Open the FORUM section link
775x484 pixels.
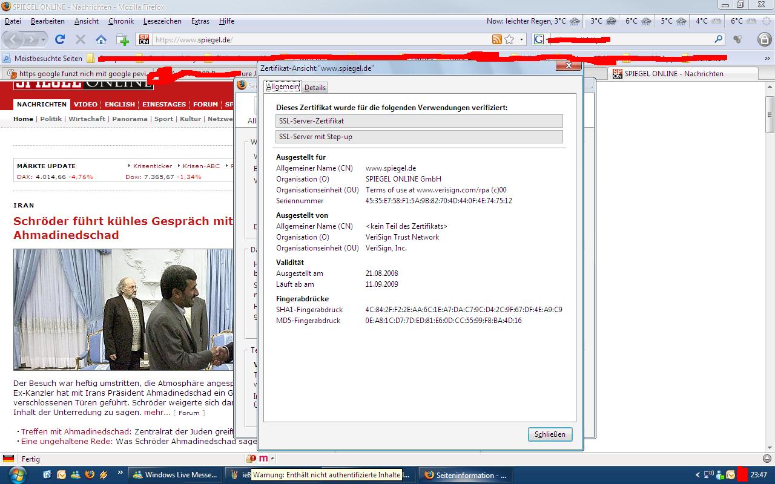(205, 105)
